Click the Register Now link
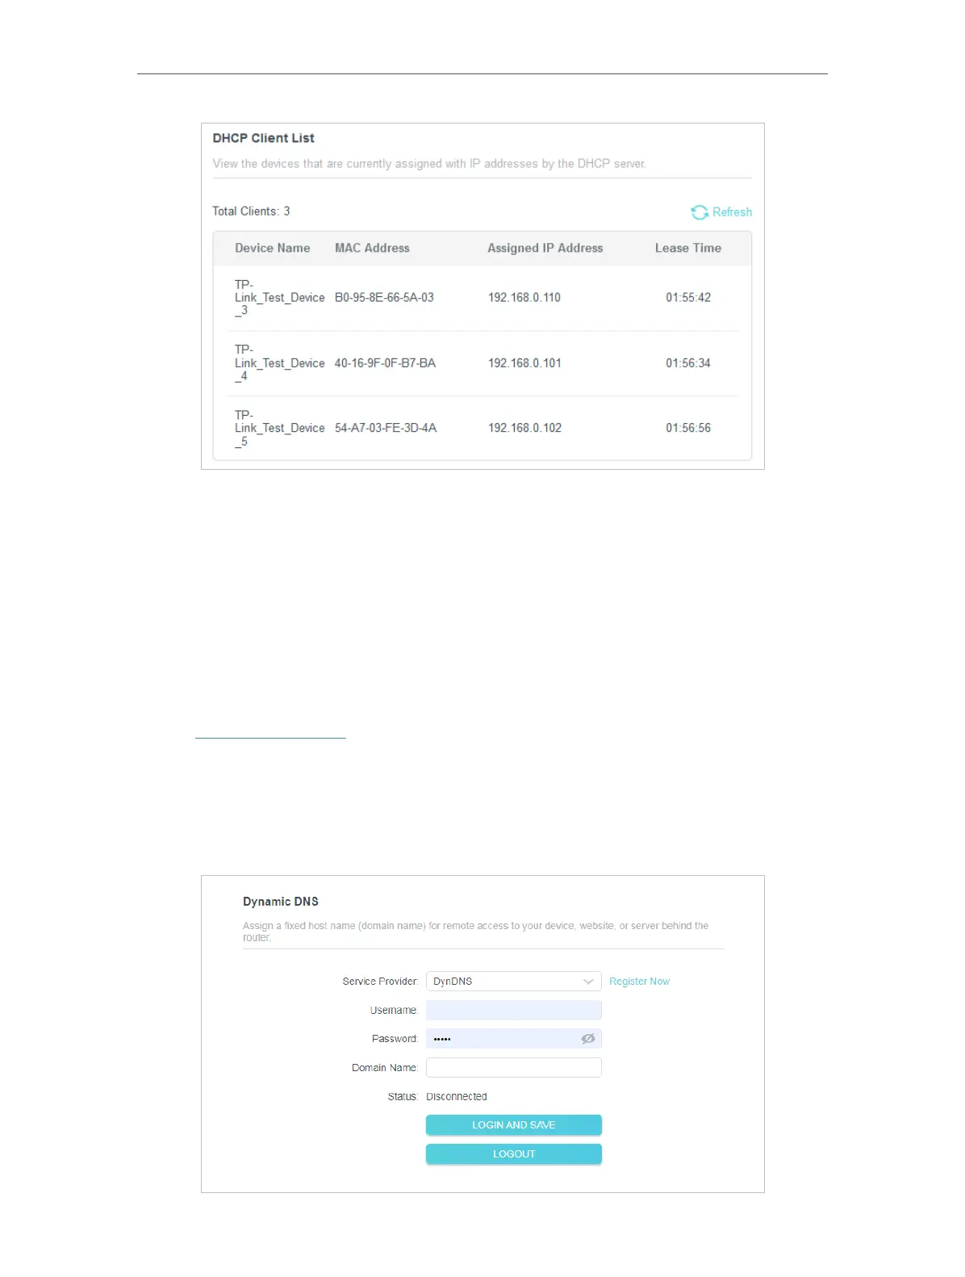This screenshot has width=965, height=1277. click(x=639, y=982)
